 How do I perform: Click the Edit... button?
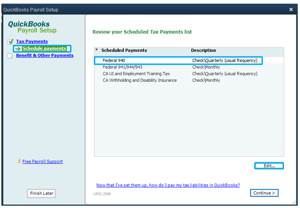tap(269, 165)
